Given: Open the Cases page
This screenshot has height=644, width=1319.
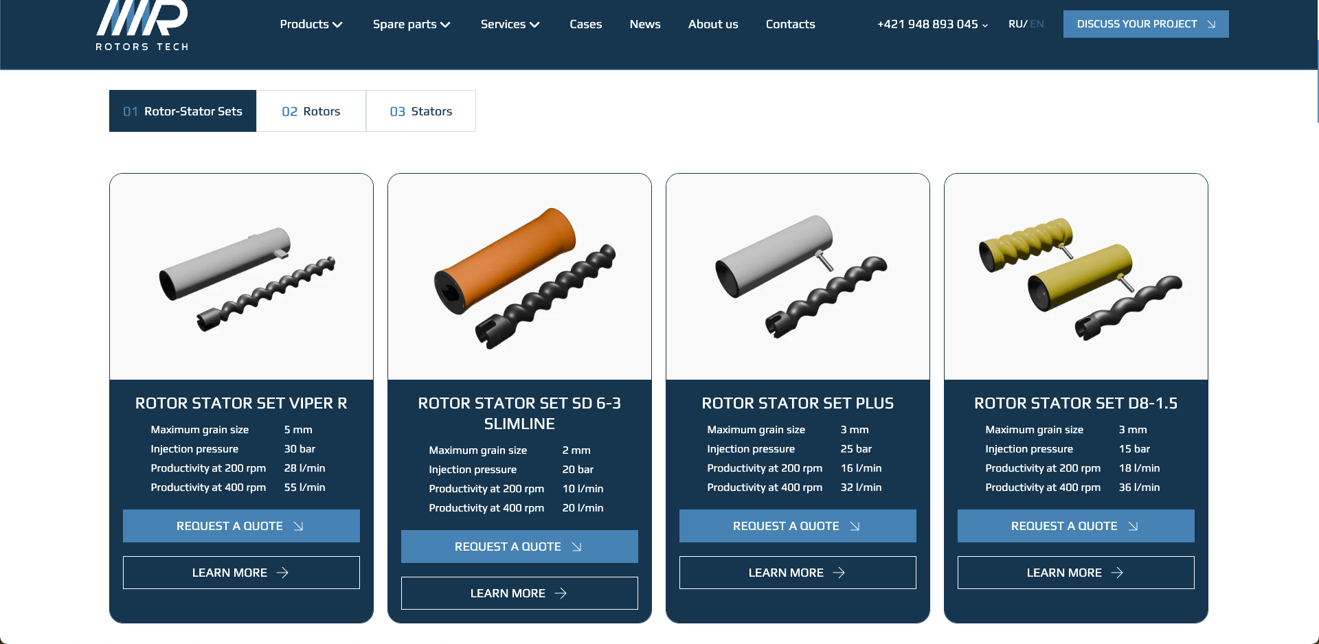Looking at the screenshot, I should pos(585,24).
